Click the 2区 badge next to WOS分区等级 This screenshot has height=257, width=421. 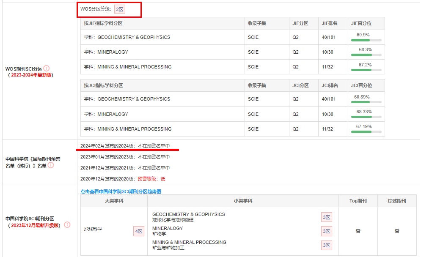pos(120,9)
